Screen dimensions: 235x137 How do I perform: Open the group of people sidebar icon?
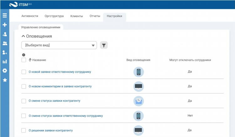click(5, 43)
